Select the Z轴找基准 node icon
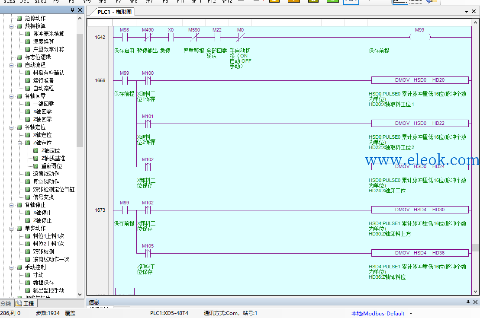The width and height of the screenshot is (480, 318). [36, 158]
